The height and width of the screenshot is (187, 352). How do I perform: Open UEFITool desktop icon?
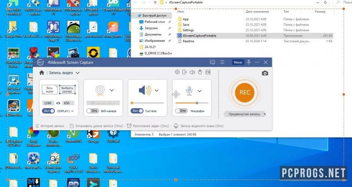point(113,136)
